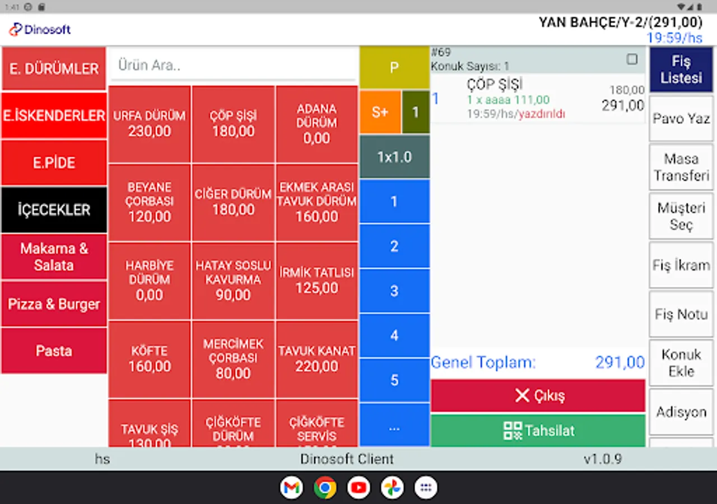Screen dimensions: 717x504
Task: Select the 1x1.0 multiplier key
Action: (x=394, y=157)
